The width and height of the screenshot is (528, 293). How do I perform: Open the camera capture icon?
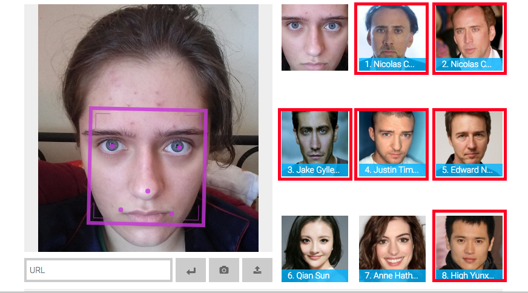click(x=224, y=271)
